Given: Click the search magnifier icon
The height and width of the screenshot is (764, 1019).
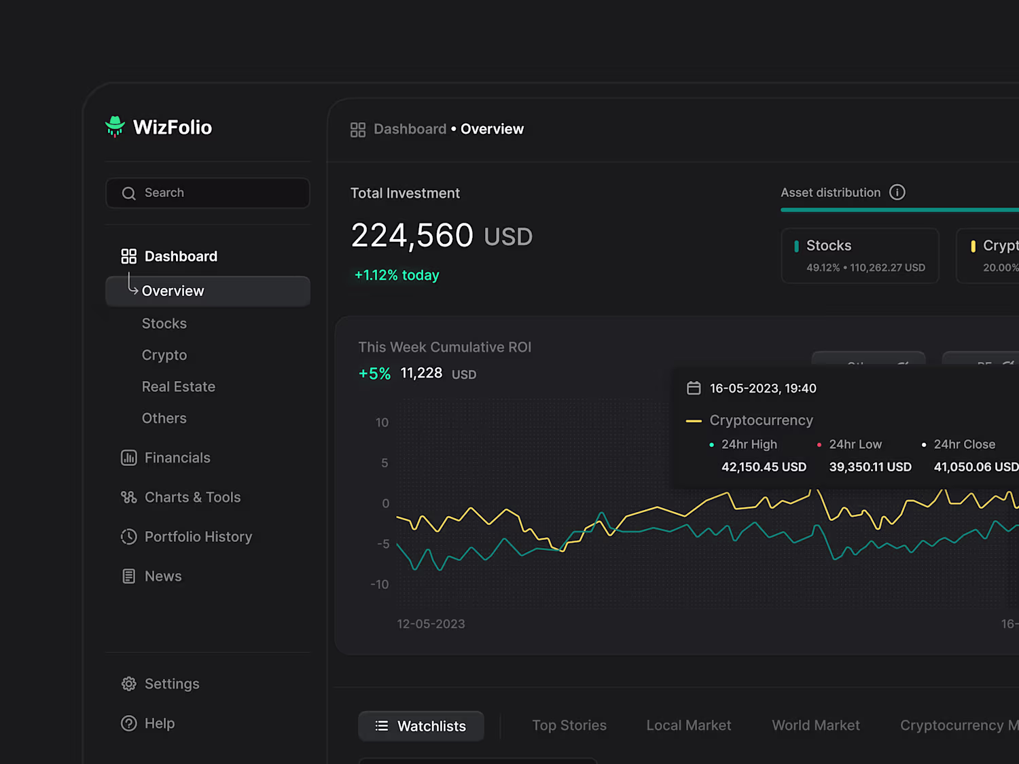Looking at the screenshot, I should click(x=128, y=194).
